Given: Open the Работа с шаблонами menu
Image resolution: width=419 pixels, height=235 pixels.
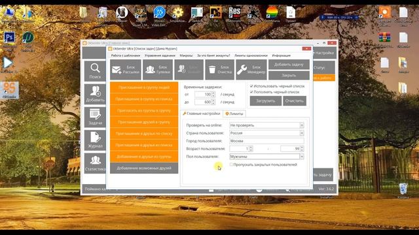Looking at the screenshot, I should click(x=125, y=55).
